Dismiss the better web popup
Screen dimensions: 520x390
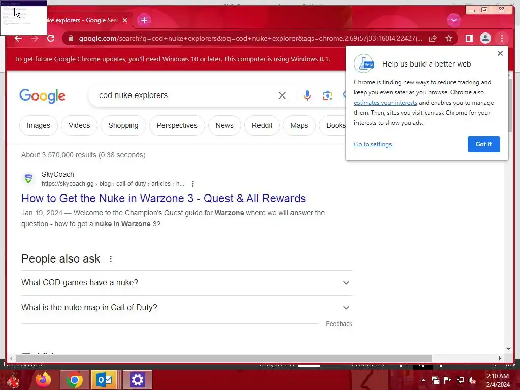(500, 53)
